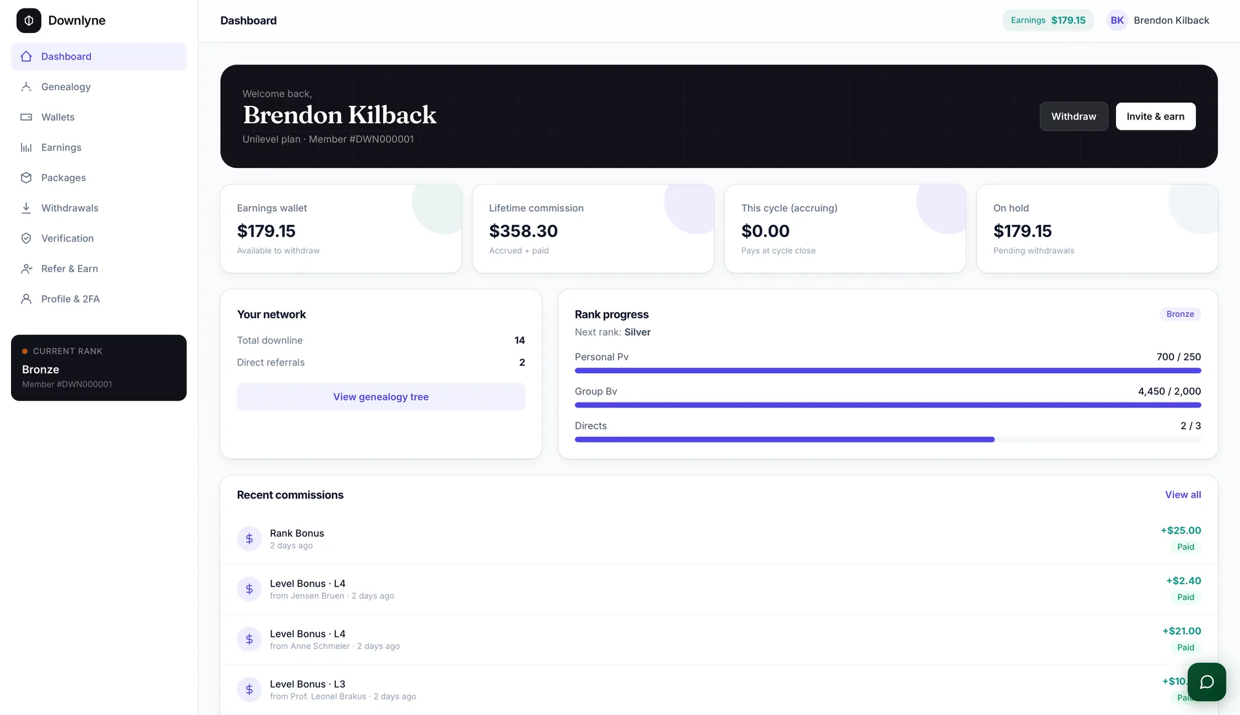The image size is (1240, 715).
Task: Click the Downlyne logo icon
Action: pos(28,21)
